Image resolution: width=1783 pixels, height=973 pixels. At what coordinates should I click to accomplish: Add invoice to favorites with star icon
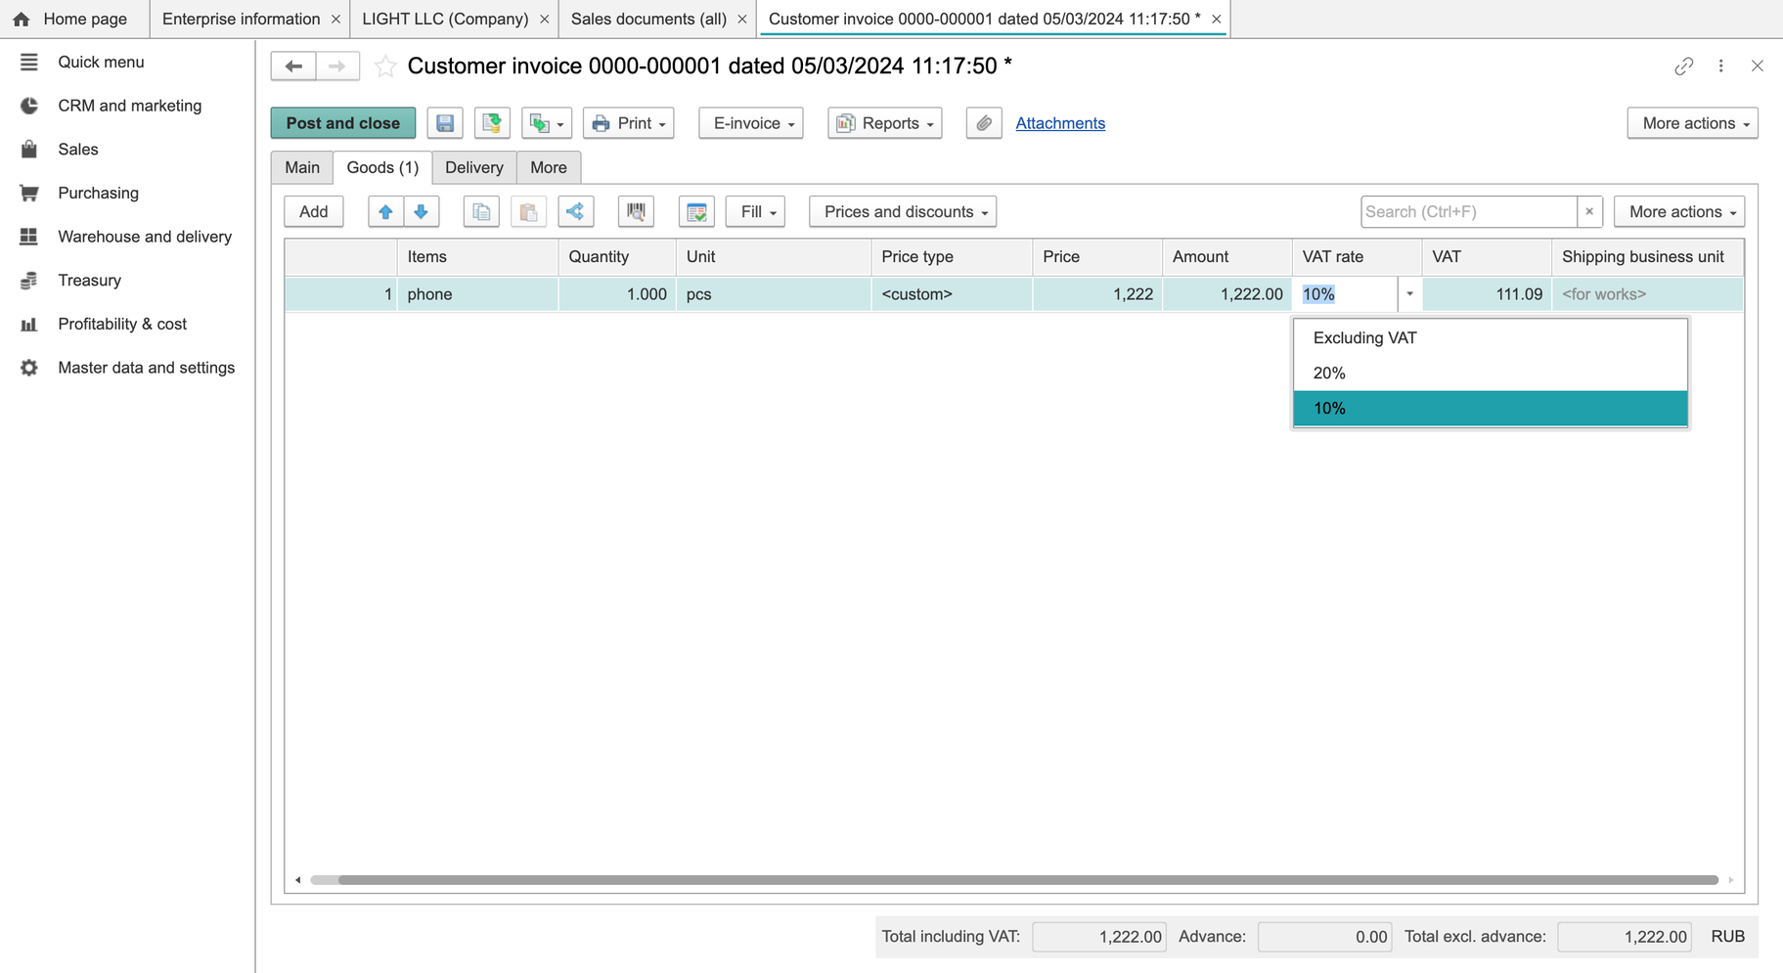385,66
